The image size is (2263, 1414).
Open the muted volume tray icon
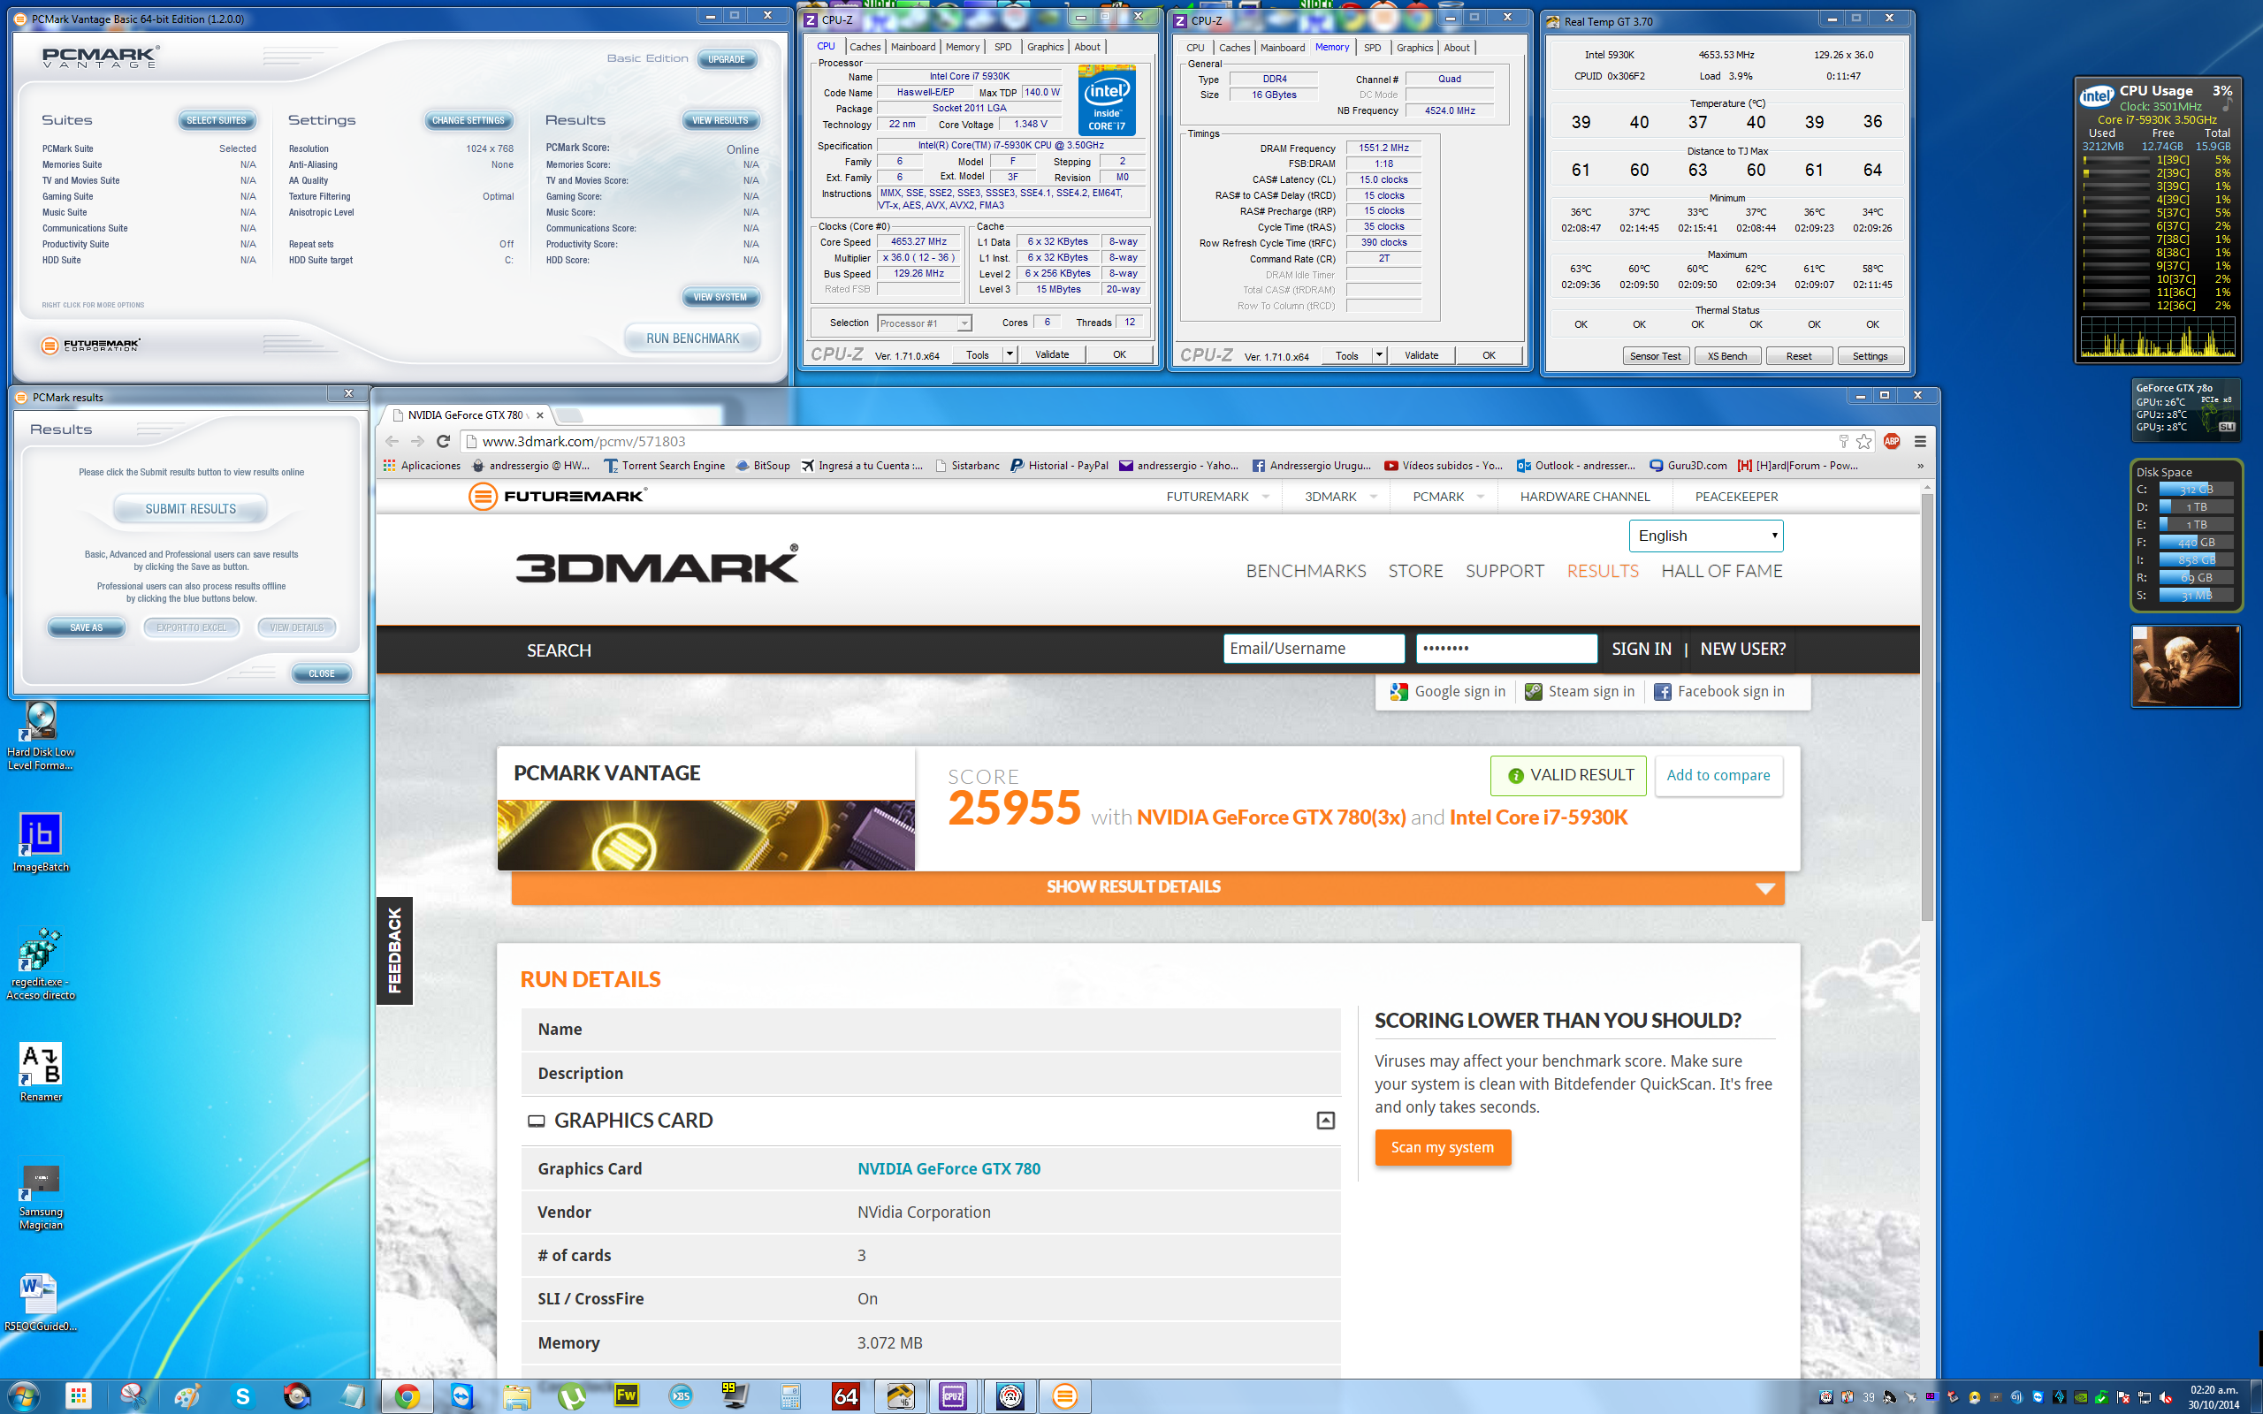coord(2166,1397)
